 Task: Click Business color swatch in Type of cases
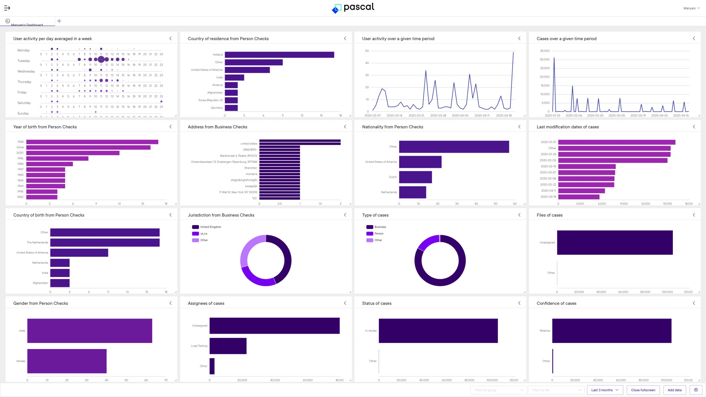(370, 227)
